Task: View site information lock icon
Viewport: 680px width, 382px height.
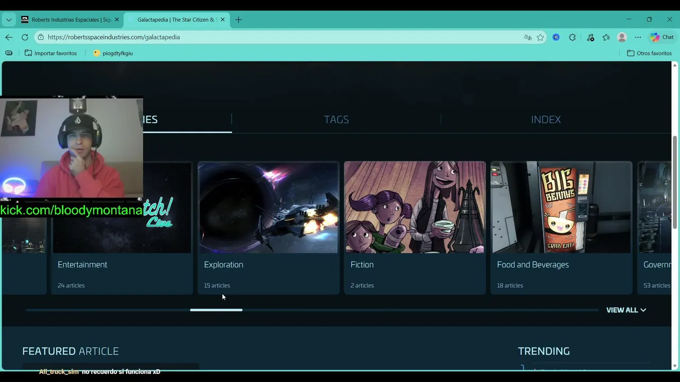Action: 41,37
